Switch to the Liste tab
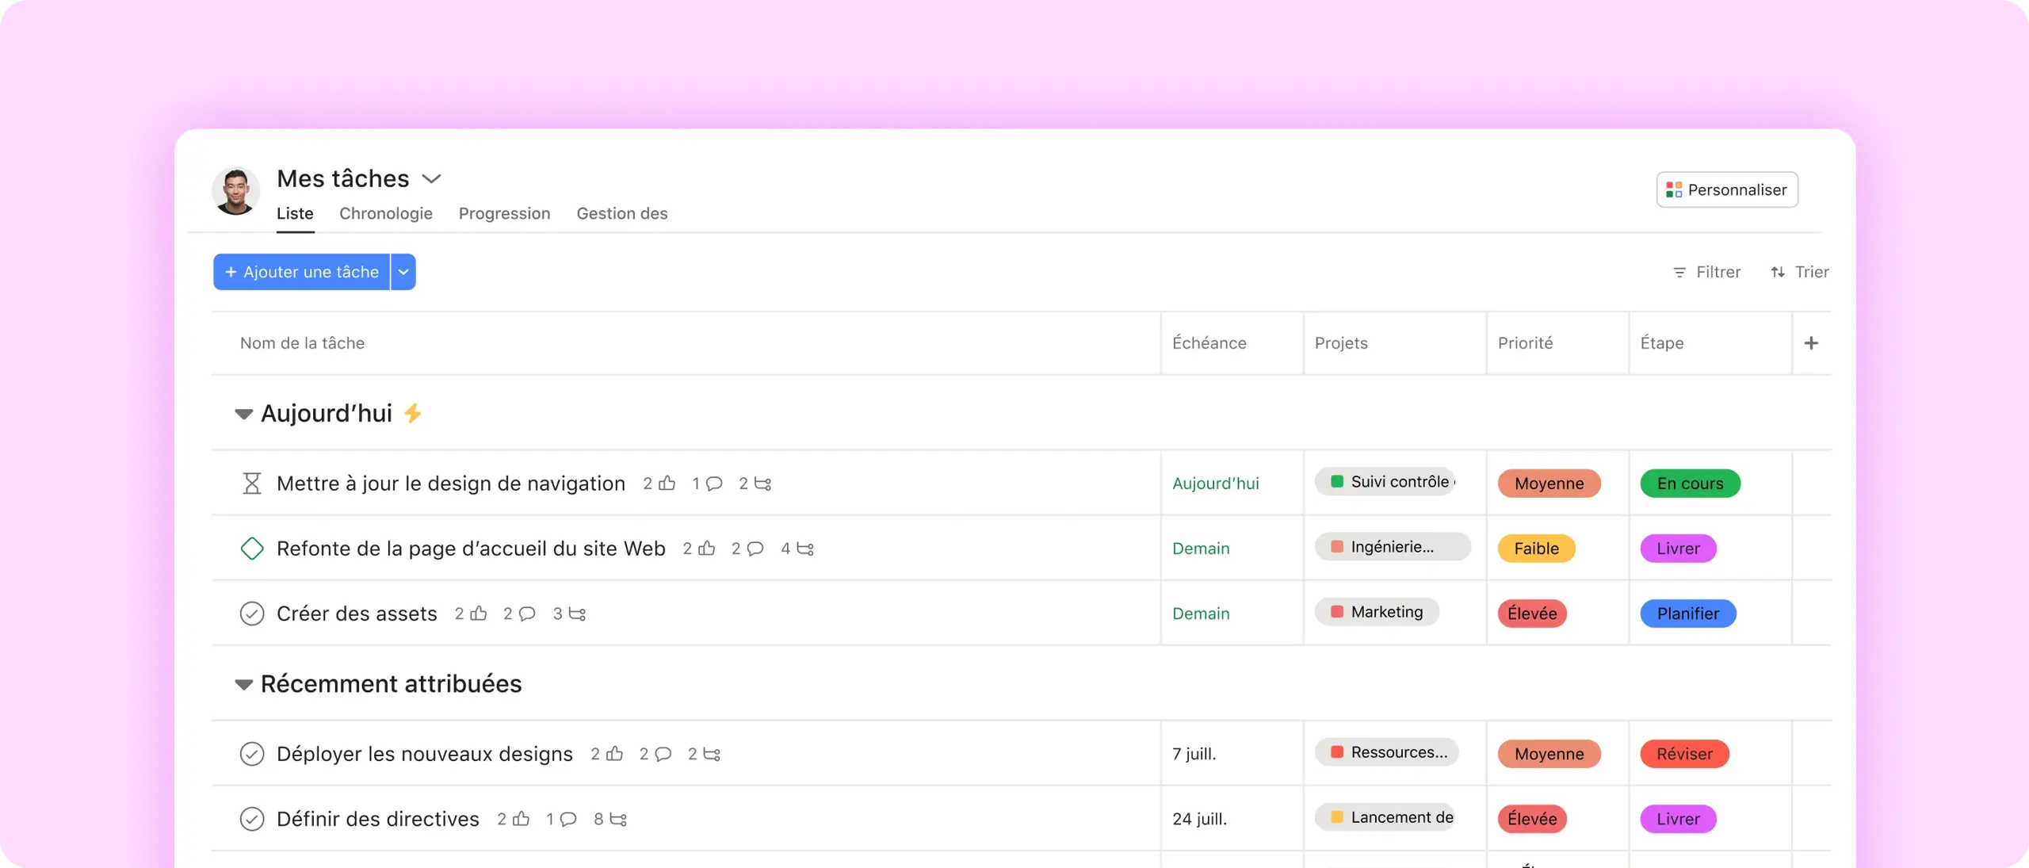Viewport: 2029px width, 868px height. point(295,213)
